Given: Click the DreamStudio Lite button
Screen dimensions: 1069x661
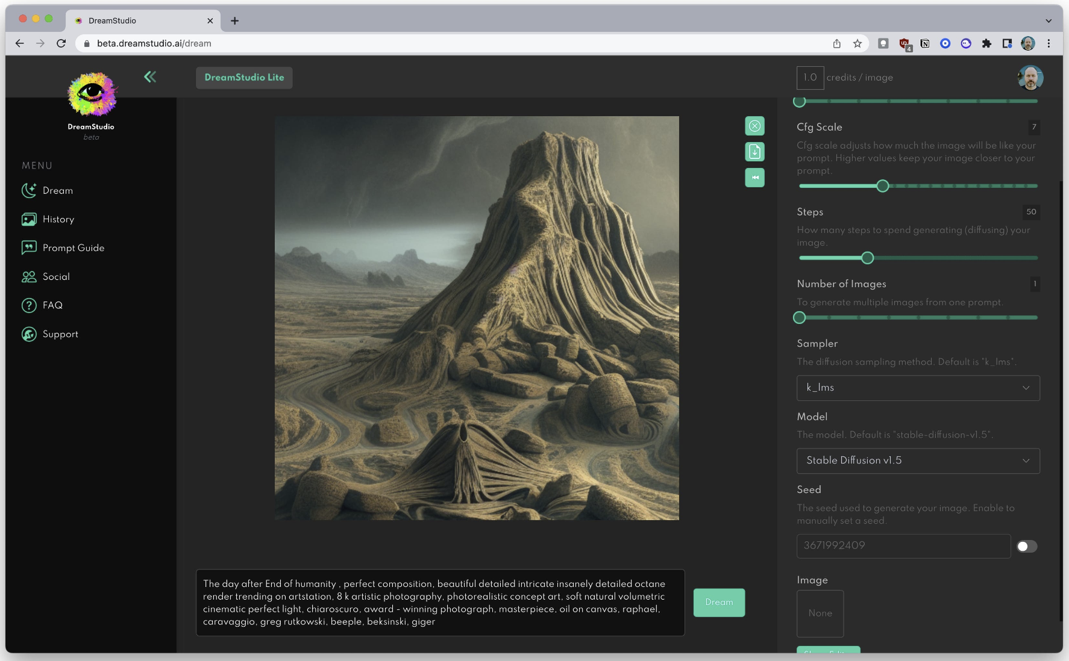Looking at the screenshot, I should [244, 78].
